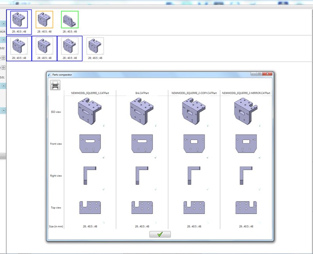The height and width of the screenshot is (254, 313).
Task: Select the orange-bordered part thumbnail
Action: (x=45, y=20)
